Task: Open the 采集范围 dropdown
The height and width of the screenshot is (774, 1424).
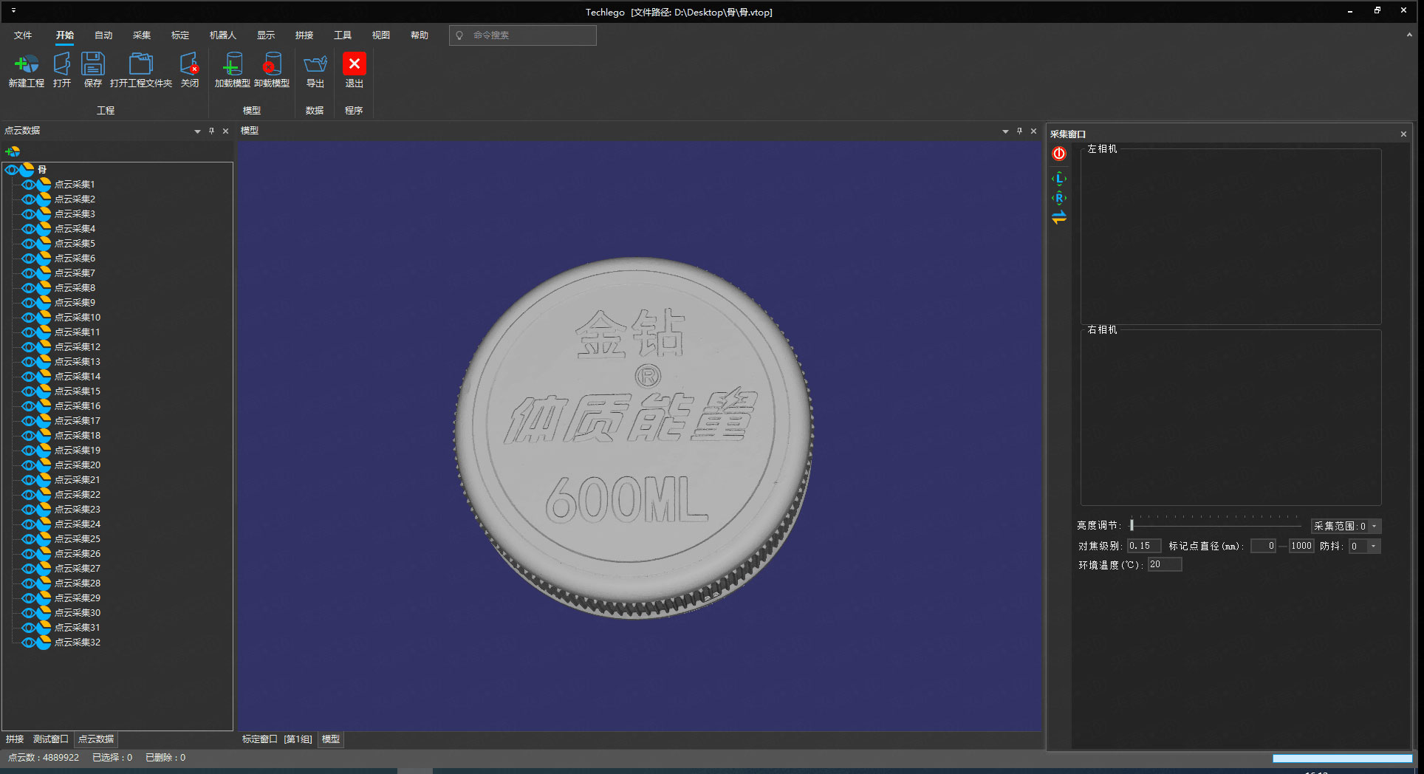Action: click(x=1374, y=527)
